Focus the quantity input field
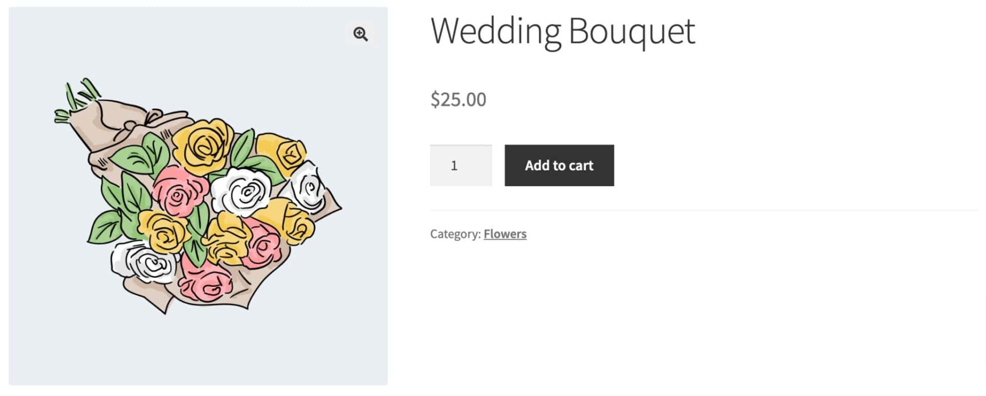Image resolution: width=986 pixels, height=396 pixels. pyautogui.click(x=461, y=165)
